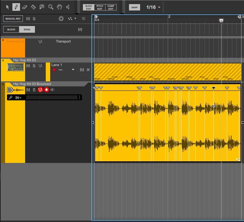The width and height of the screenshot is (244, 222).
Task: Click the orange Transport track color block
Action: pyautogui.click(x=13, y=48)
